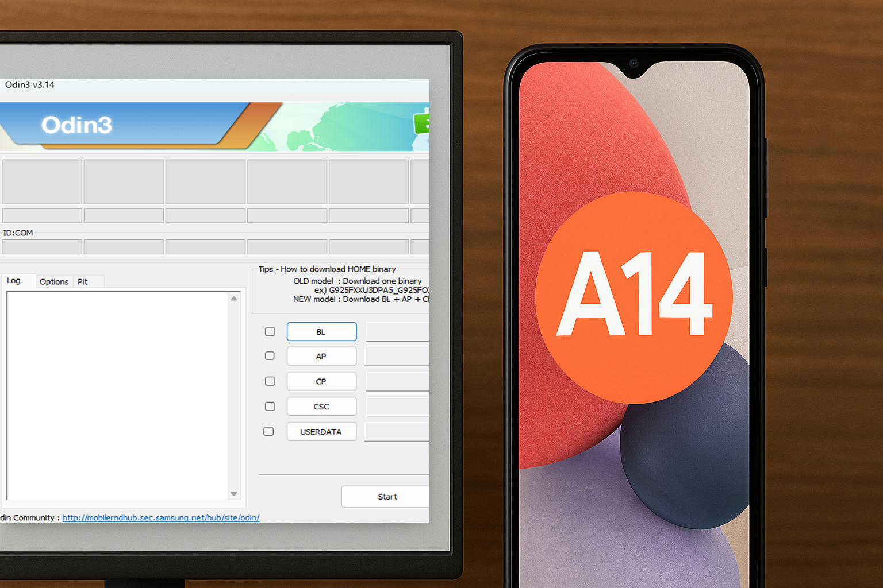Image resolution: width=883 pixels, height=588 pixels.
Task: Check the CSC file checkbox
Action: click(x=270, y=407)
